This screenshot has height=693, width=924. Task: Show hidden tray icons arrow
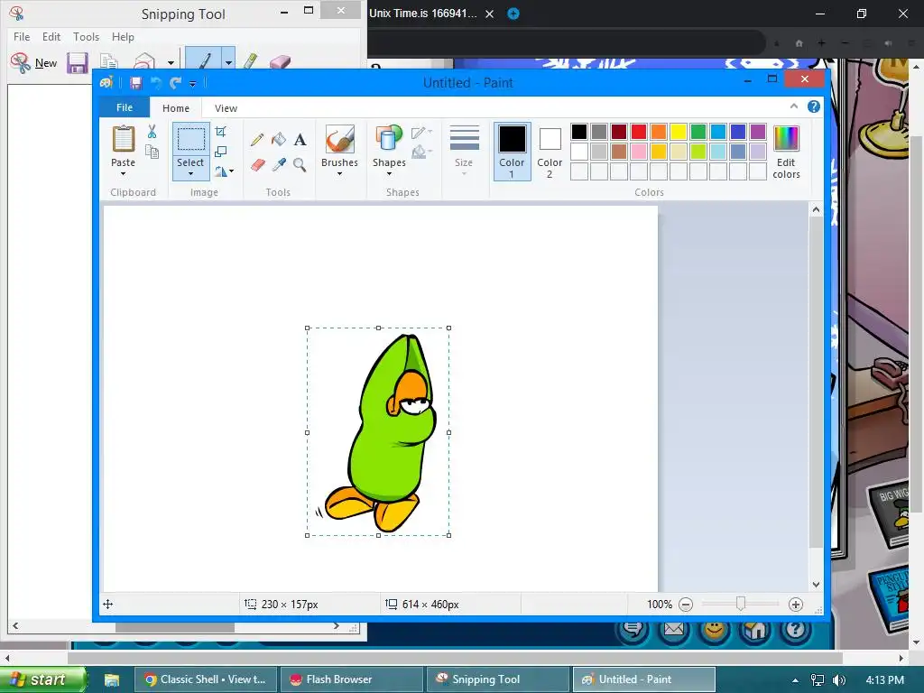point(796,680)
